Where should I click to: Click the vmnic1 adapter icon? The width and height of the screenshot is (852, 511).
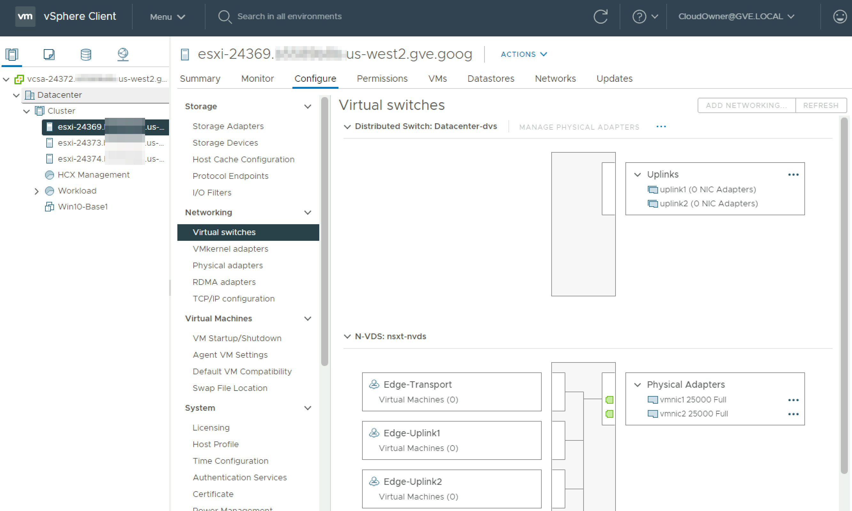click(653, 400)
